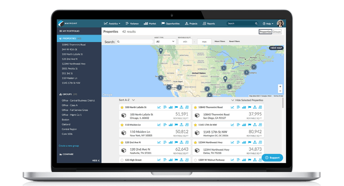
Task: Click the HIDE MAP button
Action: point(276,48)
